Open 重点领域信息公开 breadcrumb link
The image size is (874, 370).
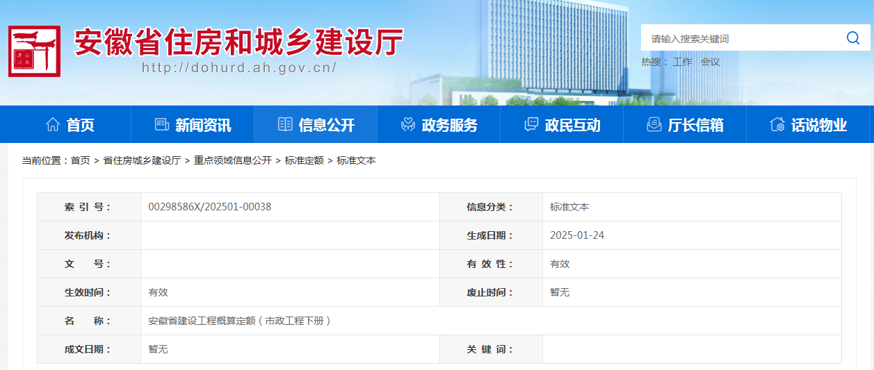(x=232, y=160)
